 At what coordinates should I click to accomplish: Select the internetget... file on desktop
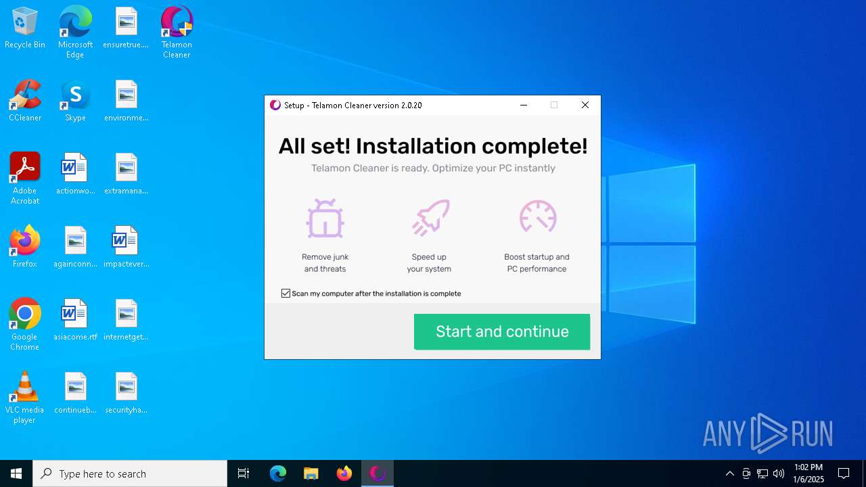pyautogui.click(x=126, y=321)
